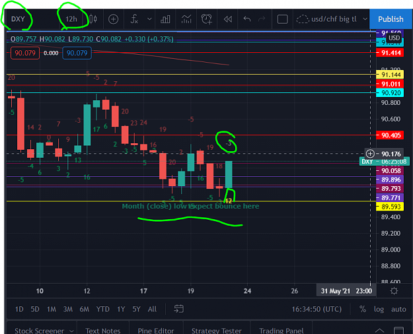Image resolution: width=413 pixels, height=334 pixels.
Task: Expand the Stock Screener dropdown arrow
Action: 71,331
